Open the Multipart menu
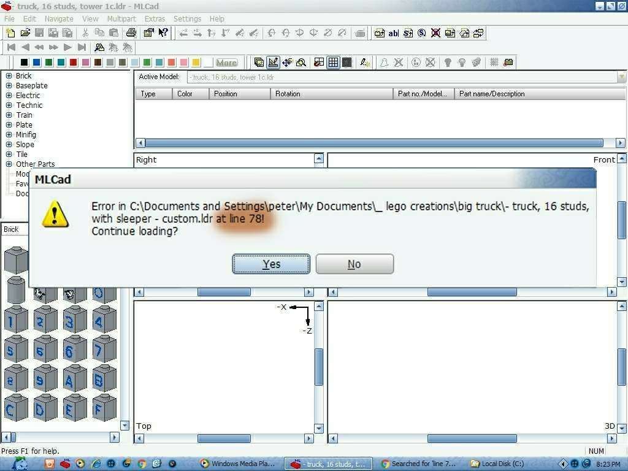628x471 pixels. (121, 19)
